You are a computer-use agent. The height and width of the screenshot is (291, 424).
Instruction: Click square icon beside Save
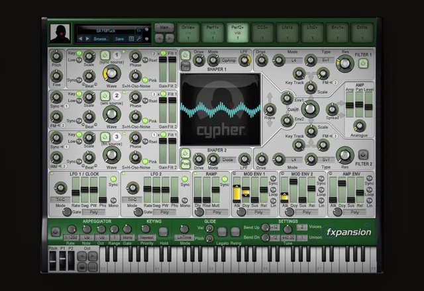coord(131,39)
